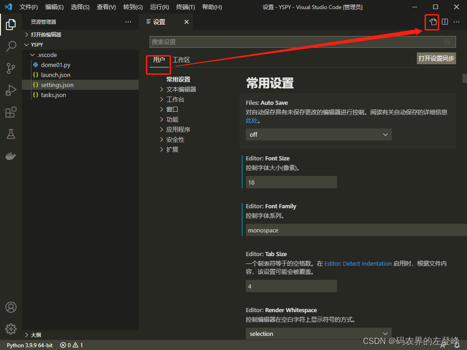Click the clear settings search filter icon

(447, 42)
